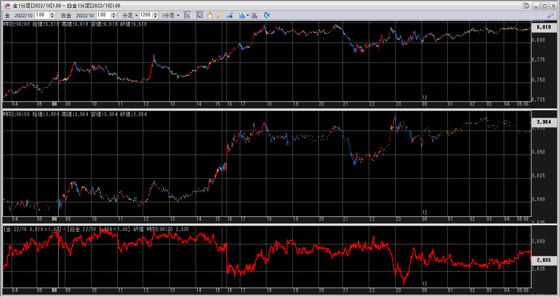
Task: Open the wrench settings icon
Action: click(550, 15)
